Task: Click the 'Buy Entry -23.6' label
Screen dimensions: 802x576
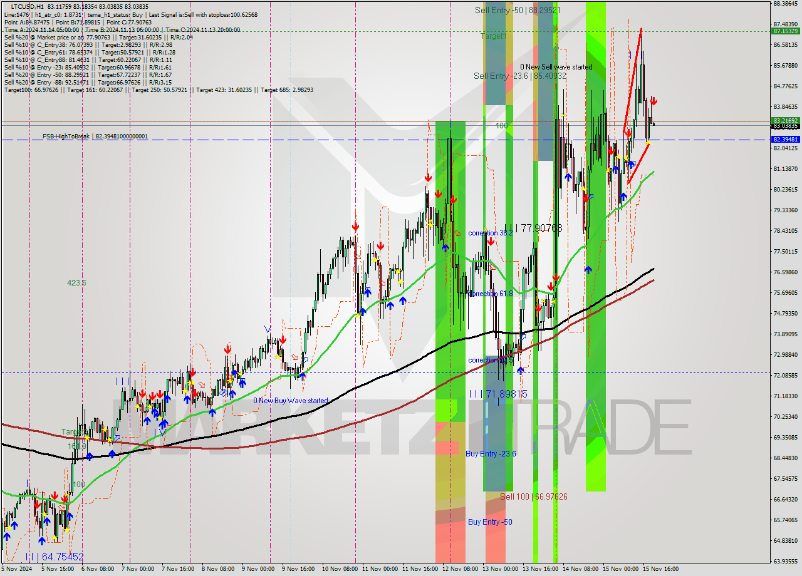Action: pyautogui.click(x=491, y=453)
